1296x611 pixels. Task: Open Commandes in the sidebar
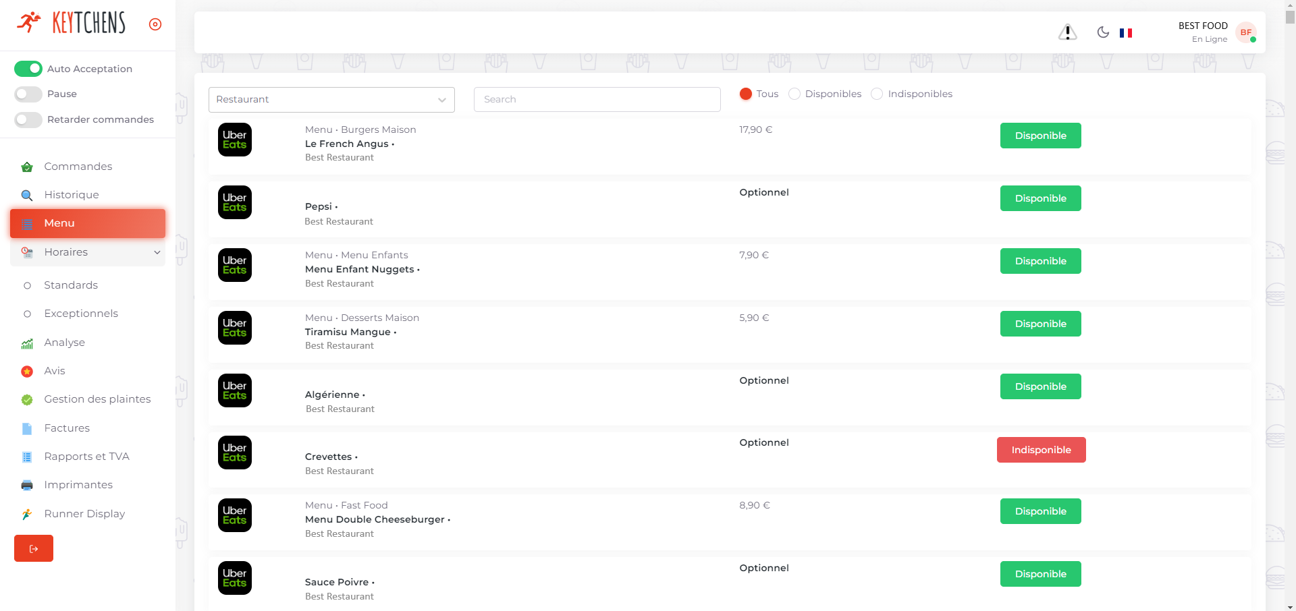[78, 167]
